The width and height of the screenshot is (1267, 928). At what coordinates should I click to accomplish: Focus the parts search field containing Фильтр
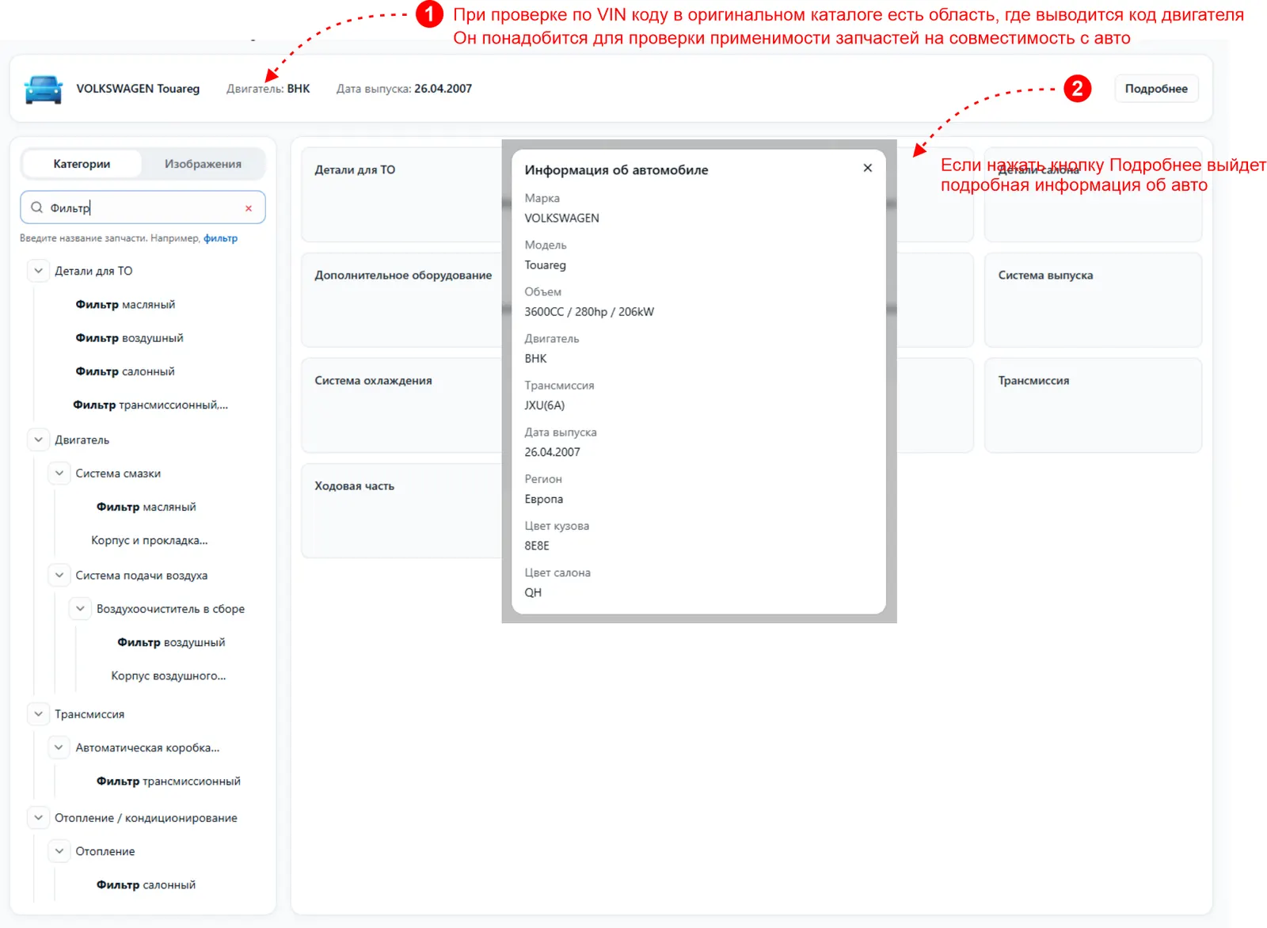pyautogui.click(x=143, y=207)
